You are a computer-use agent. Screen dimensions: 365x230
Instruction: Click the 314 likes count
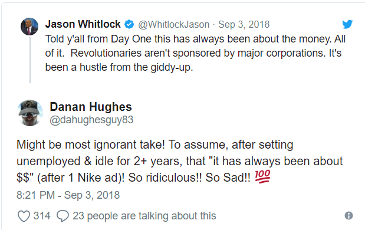[x=42, y=216]
